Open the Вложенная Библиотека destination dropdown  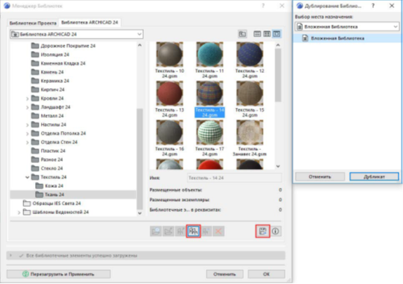coord(347,26)
